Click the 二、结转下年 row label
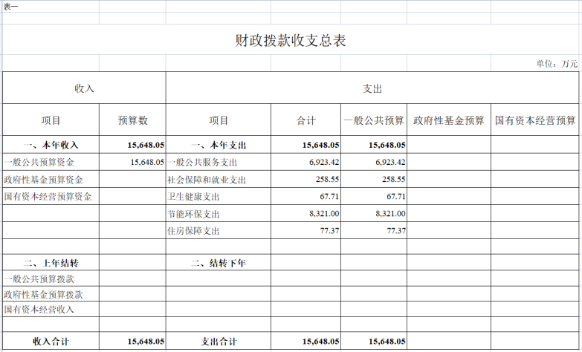The image size is (582, 352). point(219,263)
